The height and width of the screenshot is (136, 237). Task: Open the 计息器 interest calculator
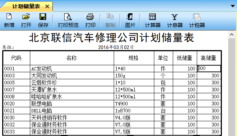click(x=175, y=21)
